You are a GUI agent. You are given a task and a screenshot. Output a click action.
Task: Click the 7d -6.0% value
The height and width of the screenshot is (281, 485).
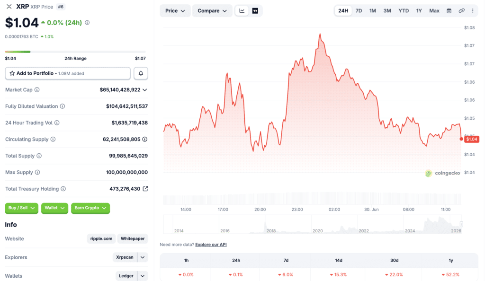coord(286,274)
